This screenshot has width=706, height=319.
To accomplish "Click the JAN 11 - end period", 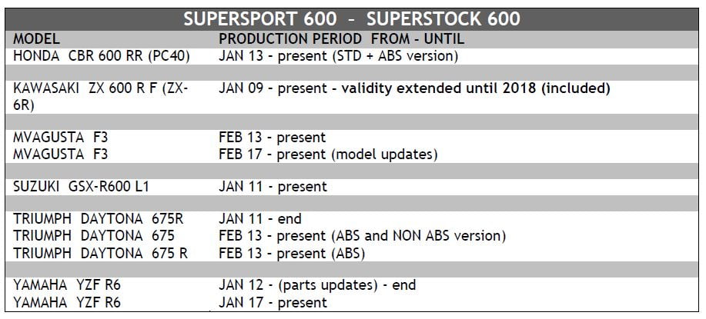I will point(260,220).
